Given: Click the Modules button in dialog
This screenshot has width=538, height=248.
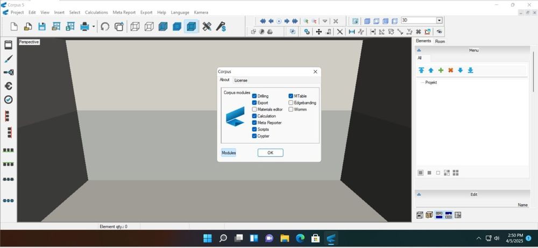Looking at the screenshot, I should point(229,153).
